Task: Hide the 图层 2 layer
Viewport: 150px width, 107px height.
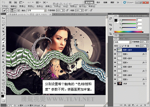Action: [x=115, y=79]
